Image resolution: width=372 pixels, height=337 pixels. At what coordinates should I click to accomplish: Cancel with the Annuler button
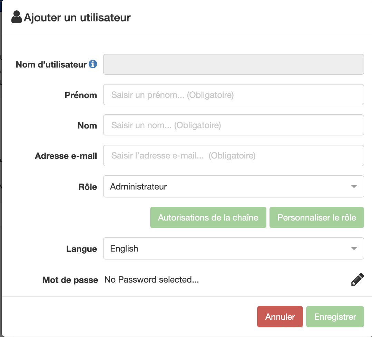[x=280, y=317]
